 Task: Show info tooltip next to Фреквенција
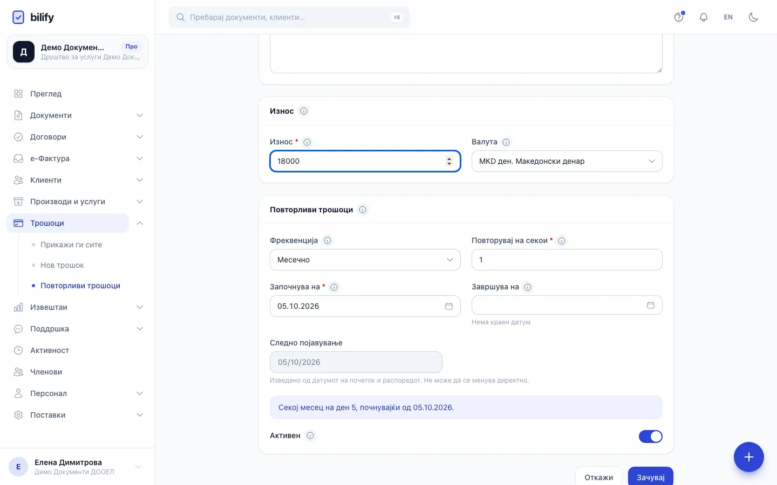(328, 240)
